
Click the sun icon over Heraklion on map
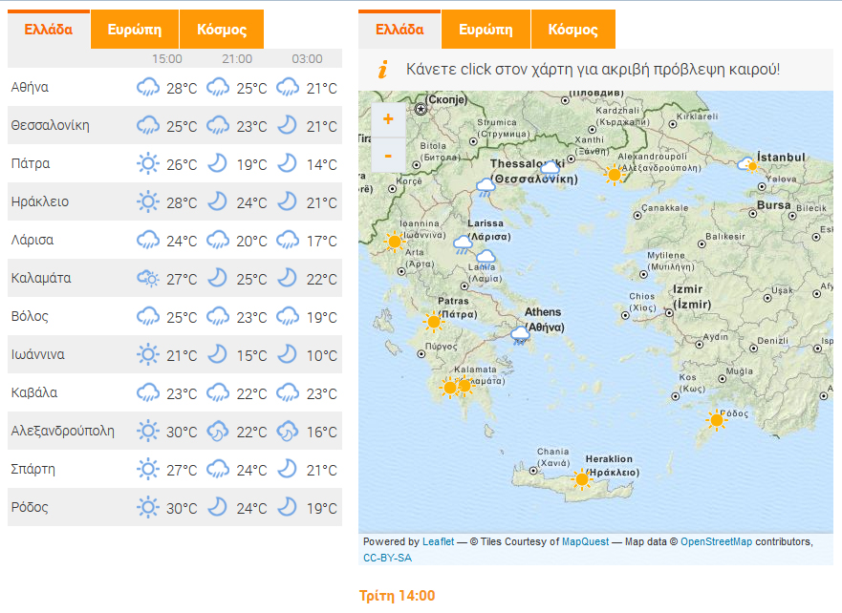pyautogui.click(x=582, y=478)
